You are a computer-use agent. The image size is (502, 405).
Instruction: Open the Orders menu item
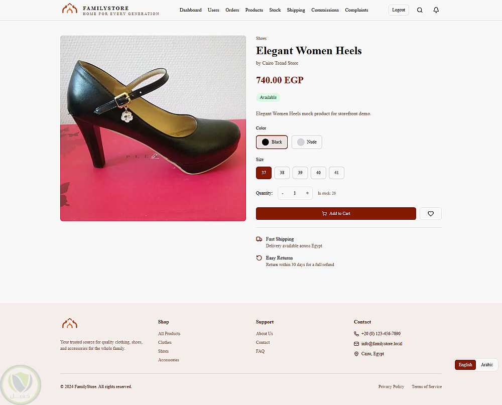point(232,10)
